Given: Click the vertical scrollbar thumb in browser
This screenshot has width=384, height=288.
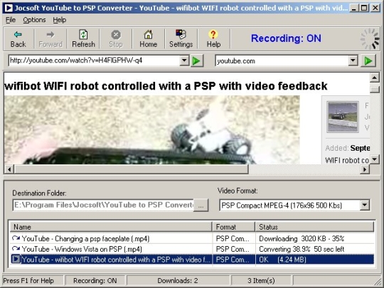Looking at the screenshot, I should tap(375, 90).
